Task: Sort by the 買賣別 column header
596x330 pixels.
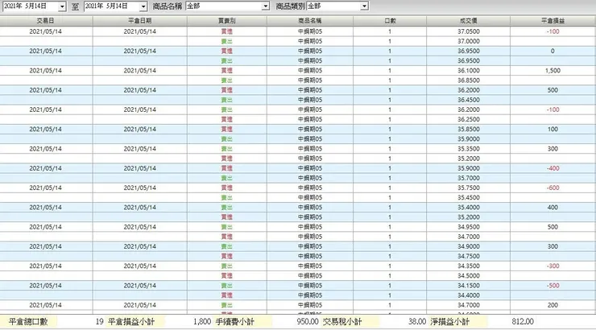Action: [226, 21]
